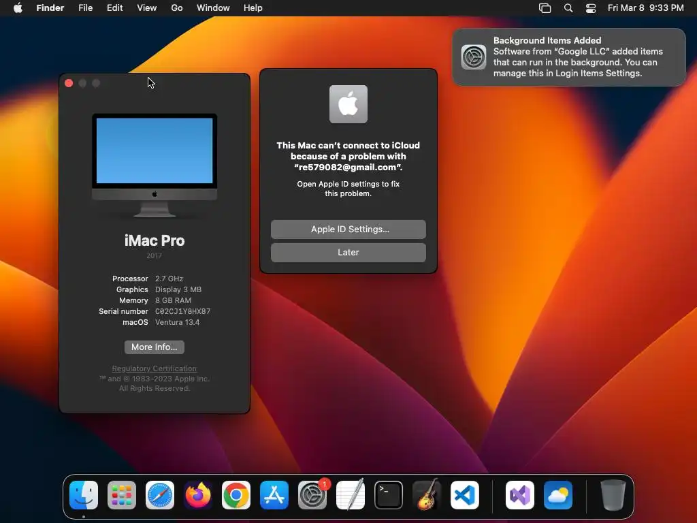Click the Stage Manager menu bar icon
Screen dimensions: 697x523
pyautogui.click(x=545, y=8)
